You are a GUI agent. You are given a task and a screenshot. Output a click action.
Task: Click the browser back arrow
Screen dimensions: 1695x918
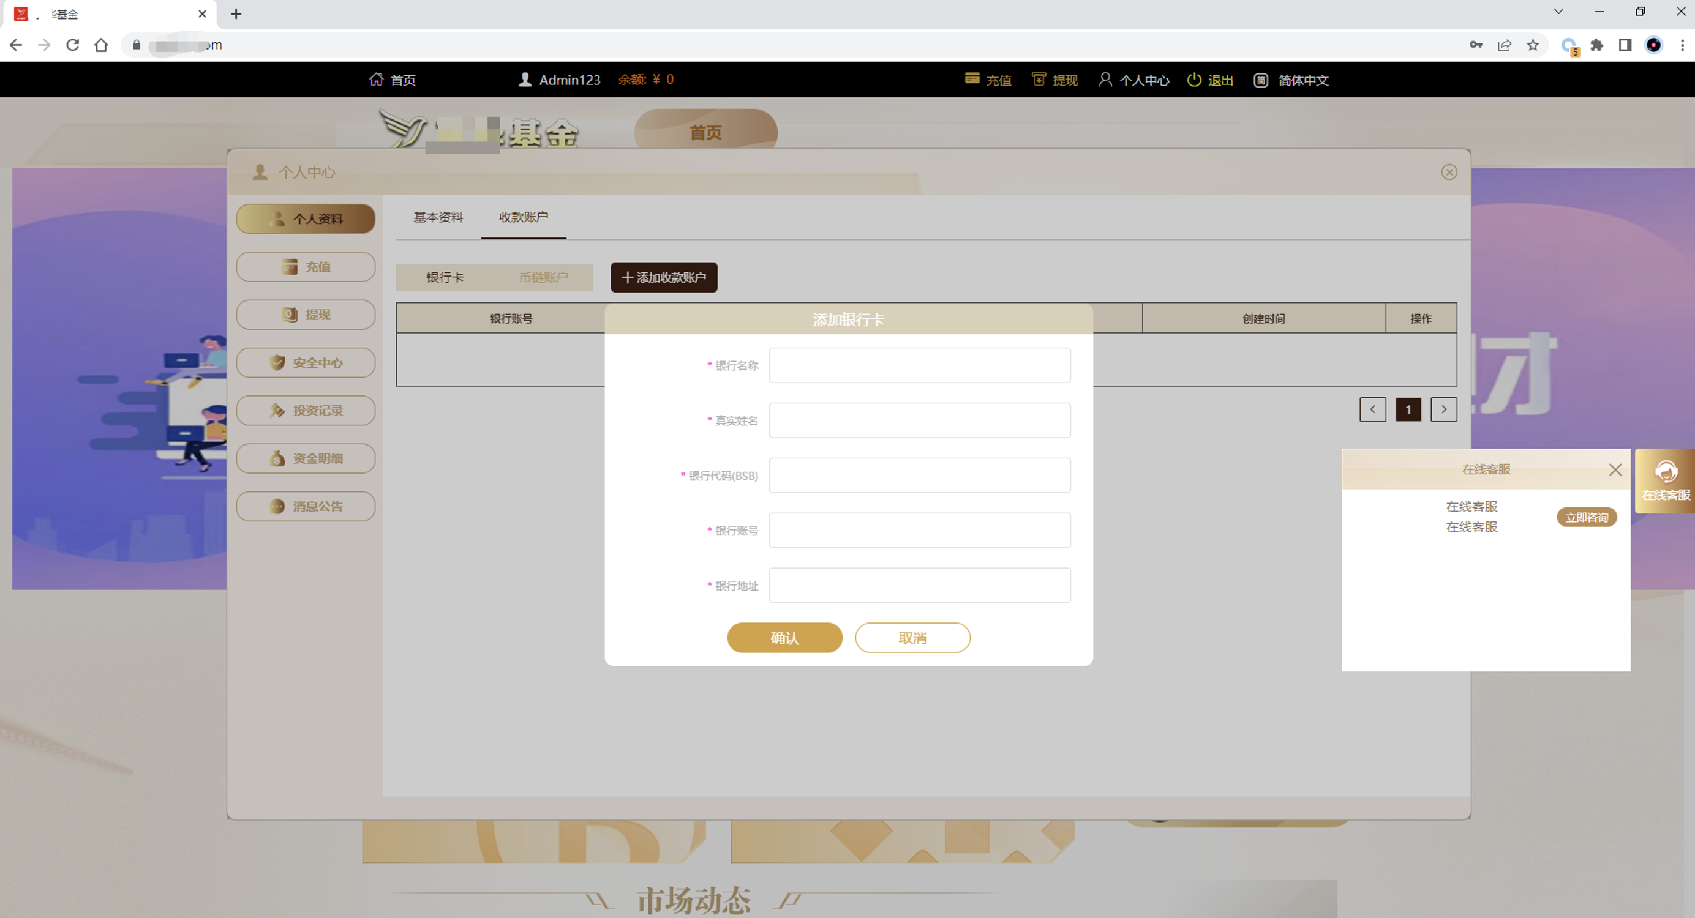coord(16,45)
